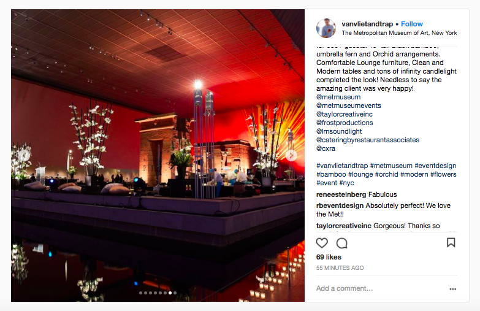Visit the @taylorcreativeinc mention
The image size is (480, 311).
click(x=345, y=114)
